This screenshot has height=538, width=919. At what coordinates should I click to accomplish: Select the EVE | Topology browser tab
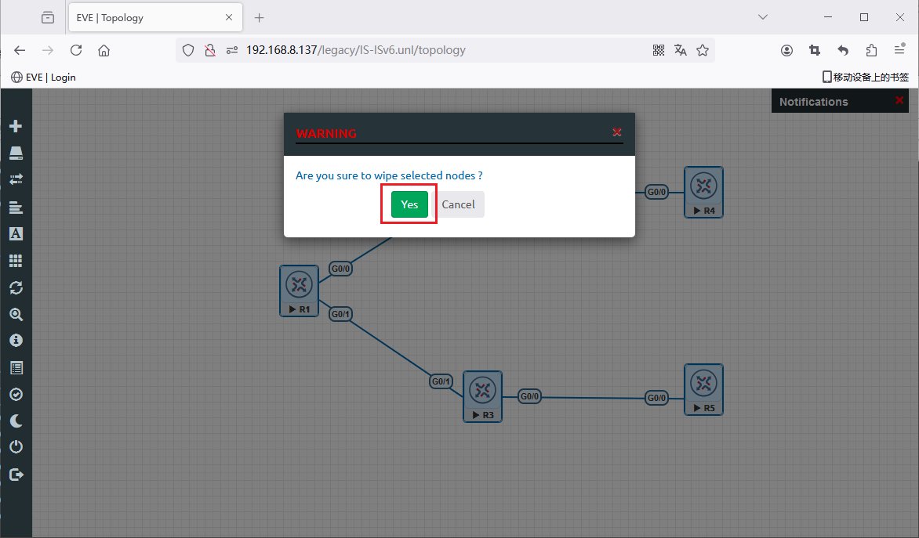145,17
